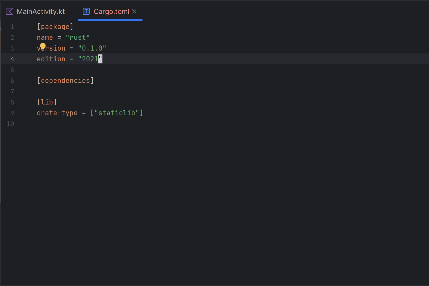Click the "staticlib" string value
The image size is (429, 286).
(x=117, y=113)
